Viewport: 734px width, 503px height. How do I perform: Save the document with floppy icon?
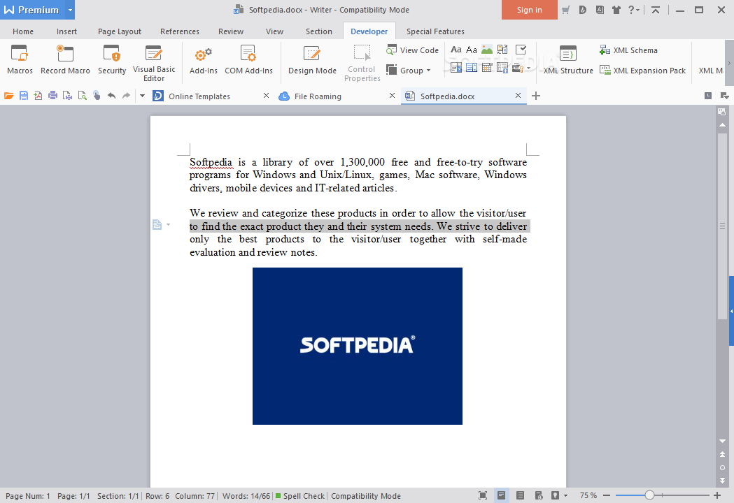click(x=23, y=96)
